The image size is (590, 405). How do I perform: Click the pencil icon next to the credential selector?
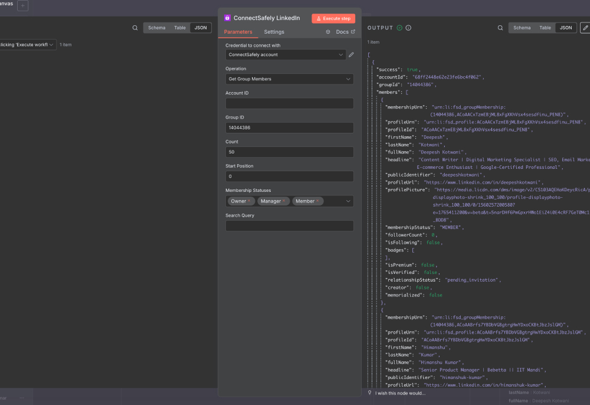tap(351, 54)
